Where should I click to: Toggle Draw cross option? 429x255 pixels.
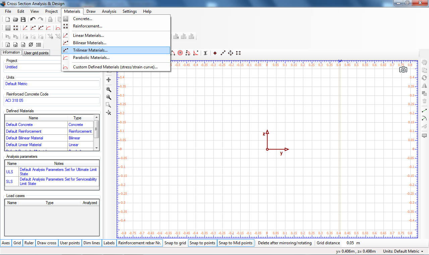click(47, 243)
